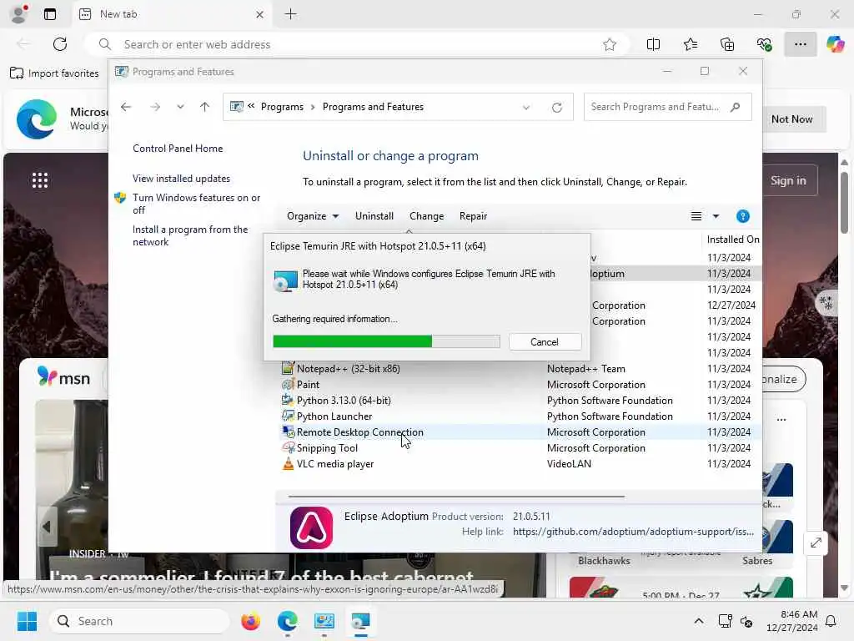This screenshot has height=641, width=854.
Task: Go forward in the Control Panel window
Action: 155,107
